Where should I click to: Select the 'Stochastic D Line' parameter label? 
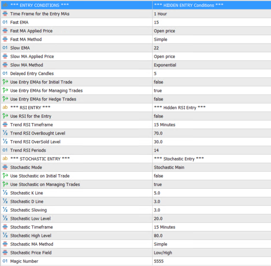[27, 201]
